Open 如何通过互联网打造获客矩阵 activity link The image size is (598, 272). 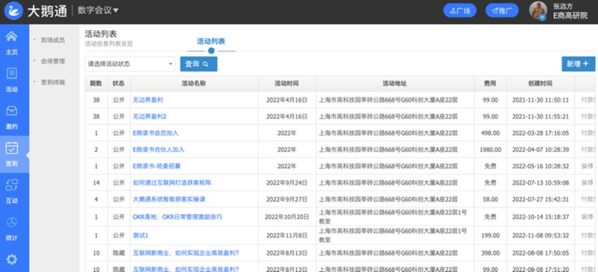click(x=172, y=183)
